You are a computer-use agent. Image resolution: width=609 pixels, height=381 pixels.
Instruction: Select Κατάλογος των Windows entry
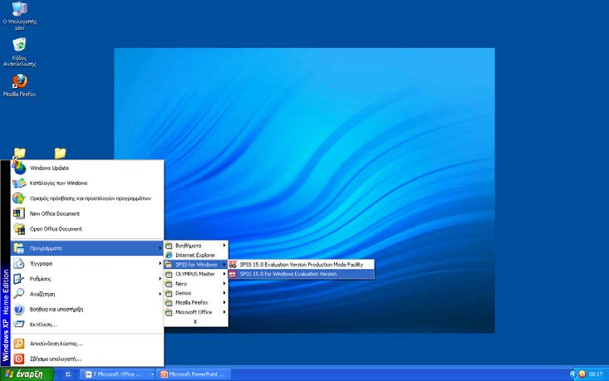click(x=87, y=183)
